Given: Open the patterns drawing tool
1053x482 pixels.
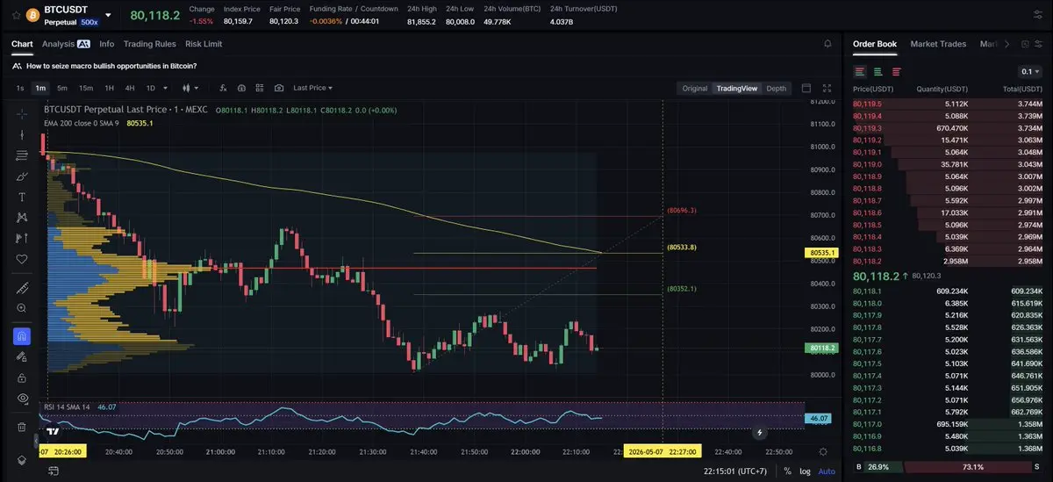Looking at the screenshot, I should pos(22,218).
